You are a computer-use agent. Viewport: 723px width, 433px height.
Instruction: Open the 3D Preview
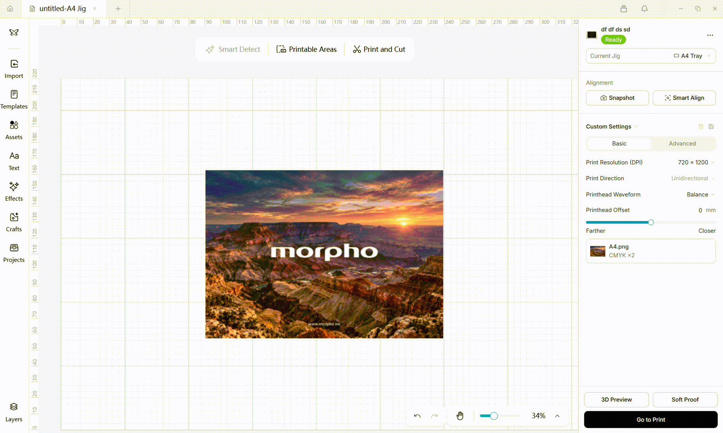tap(616, 400)
